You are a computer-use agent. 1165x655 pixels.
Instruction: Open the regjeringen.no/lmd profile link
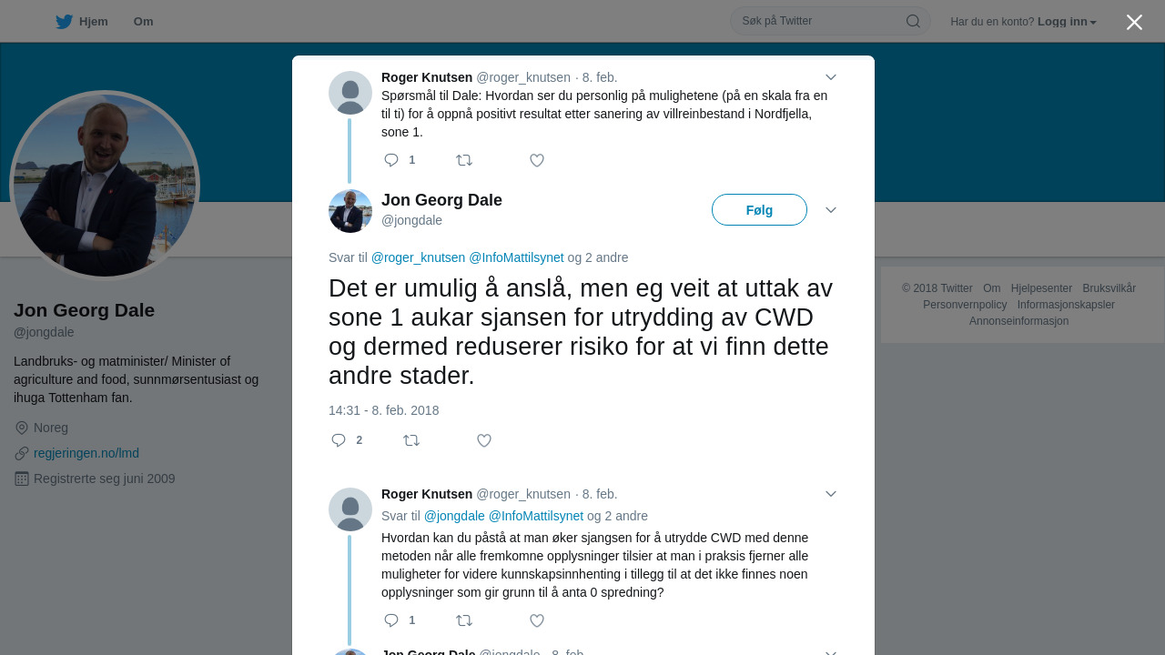coord(86,453)
